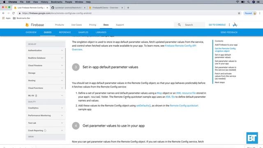The height and width of the screenshot is (148, 263).
Task: Open the Map object link
Action: coord(159,93)
